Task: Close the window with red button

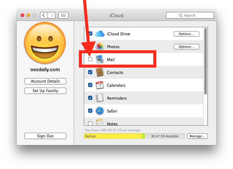Action: (22, 15)
